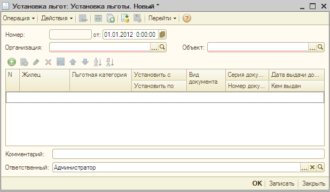This screenshot has width=330, height=192.
Task: Open help with the question mark icon
Action: pyautogui.click(x=187, y=18)
